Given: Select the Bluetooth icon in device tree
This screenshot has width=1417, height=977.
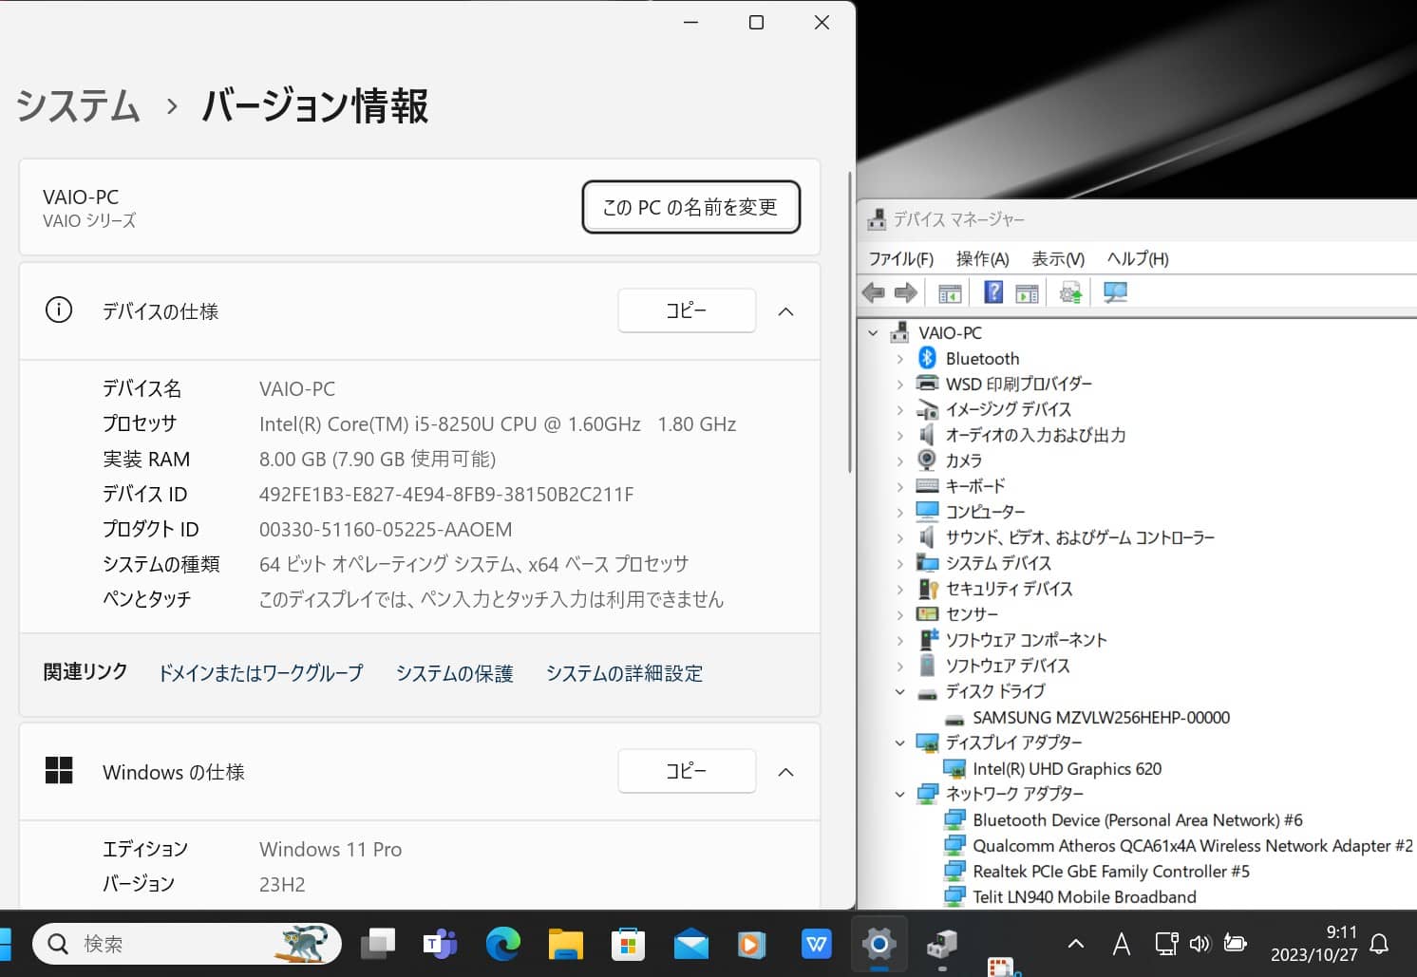Looking at the screenshot, I should point(927,358).
